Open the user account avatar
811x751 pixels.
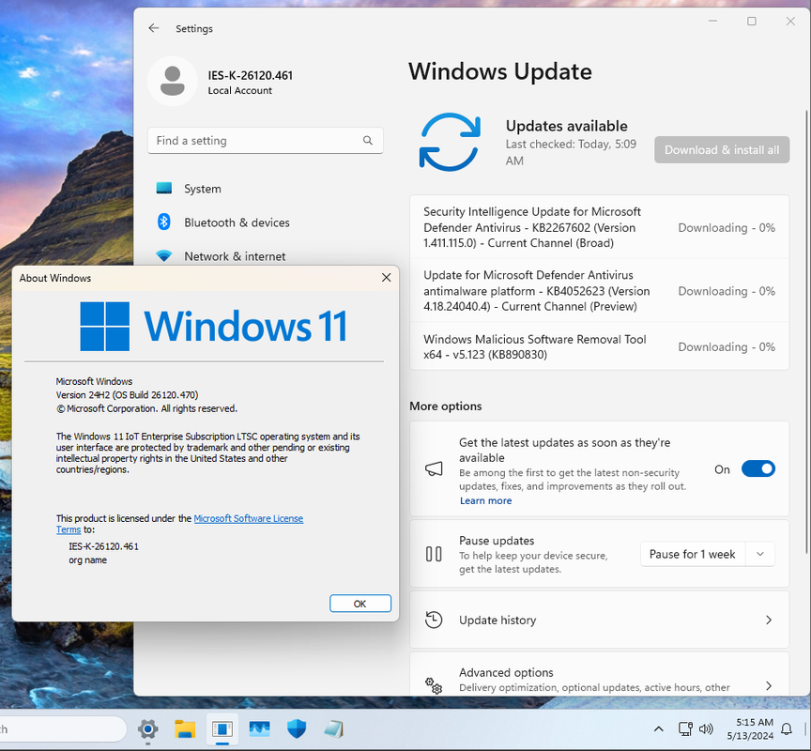[172, 82]
